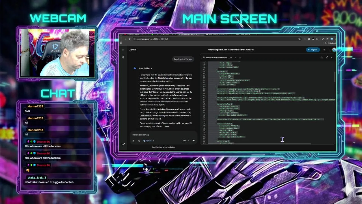Click the .sb-bet-tracker code line
The width and height of the screenshot is (362, 204).
point(224,124)
